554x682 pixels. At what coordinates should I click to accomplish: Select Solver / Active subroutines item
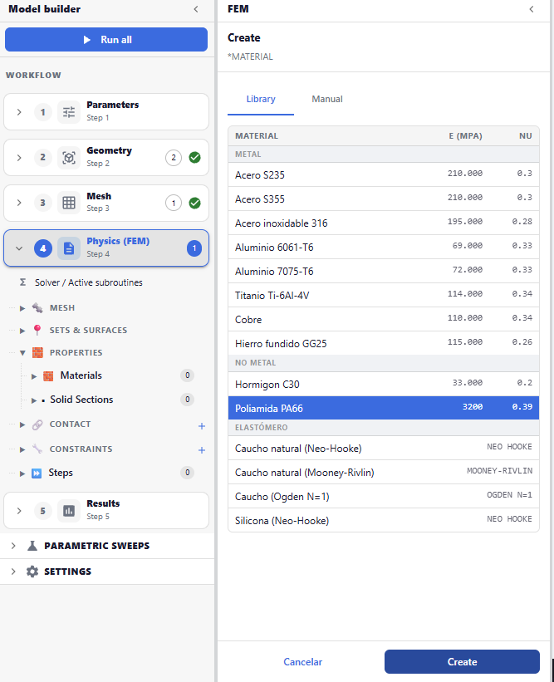(x=89, y=282)
